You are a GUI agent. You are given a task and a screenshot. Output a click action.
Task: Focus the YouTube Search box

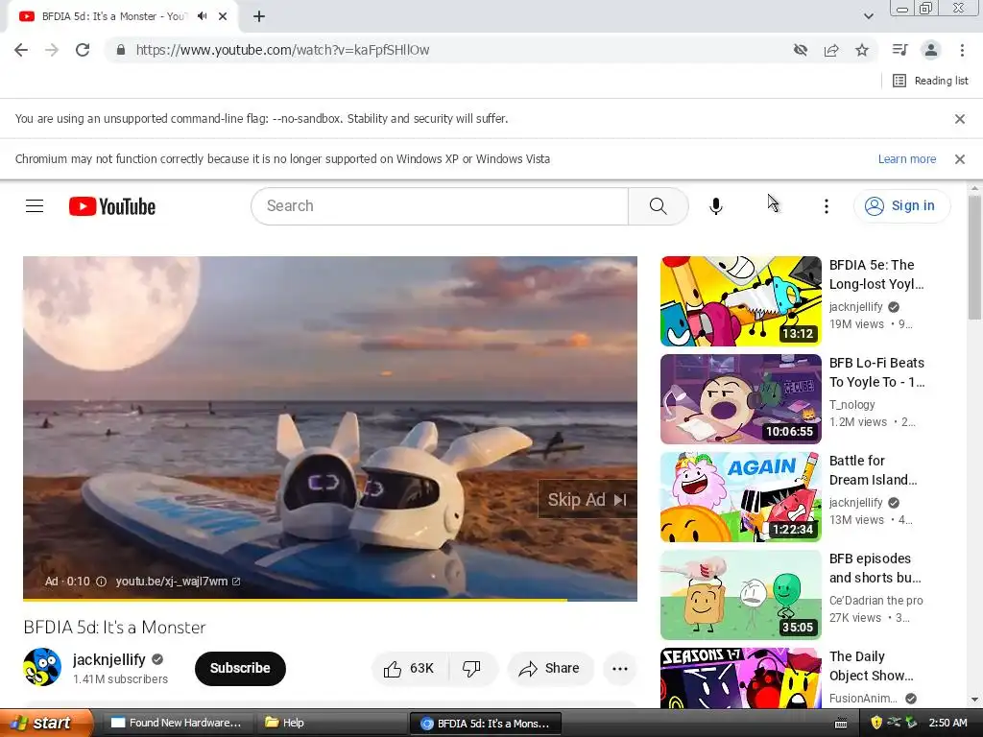(440, 206)
